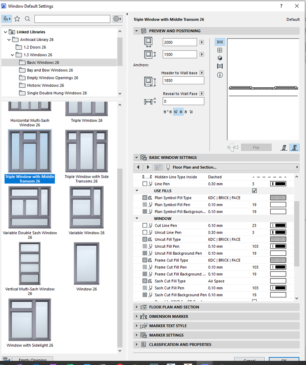Select the Variable Window 26 thumbnail
Screen dimensions: 306x365
coord(87,210)
